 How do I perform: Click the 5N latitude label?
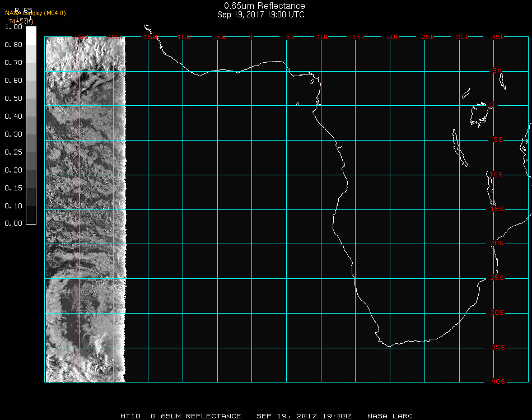point(497,71)
